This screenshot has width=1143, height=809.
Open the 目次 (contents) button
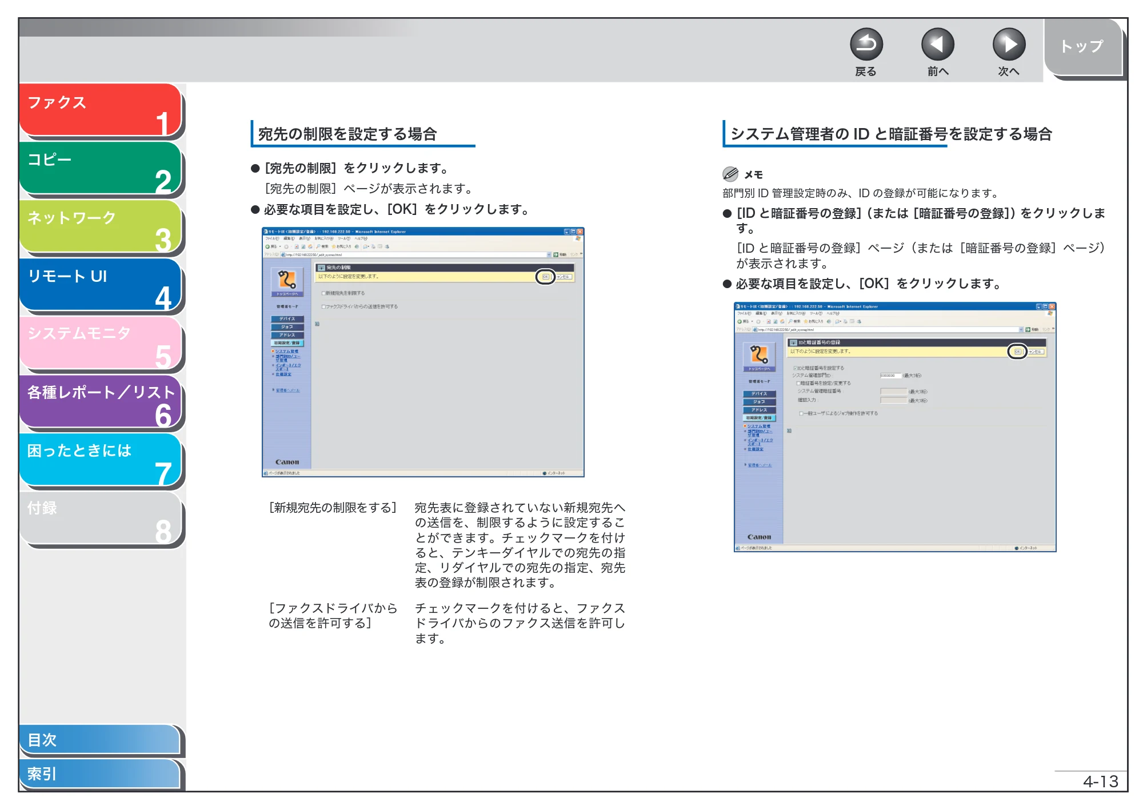(100, 739)
